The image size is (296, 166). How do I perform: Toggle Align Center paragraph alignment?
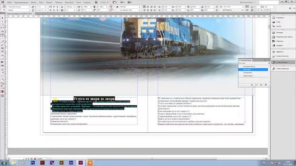(148, 7)
